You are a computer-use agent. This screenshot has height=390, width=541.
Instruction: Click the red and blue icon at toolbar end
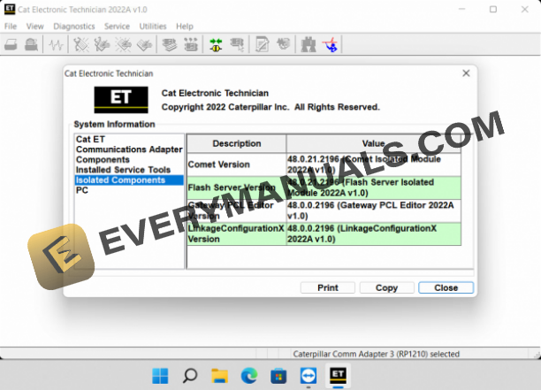tap(331, 43)
